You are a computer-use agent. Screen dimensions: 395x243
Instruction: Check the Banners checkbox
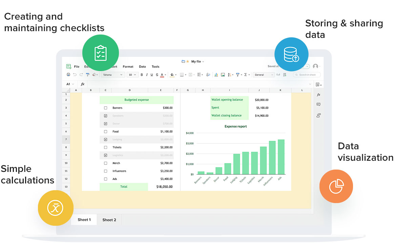[106, 108]
